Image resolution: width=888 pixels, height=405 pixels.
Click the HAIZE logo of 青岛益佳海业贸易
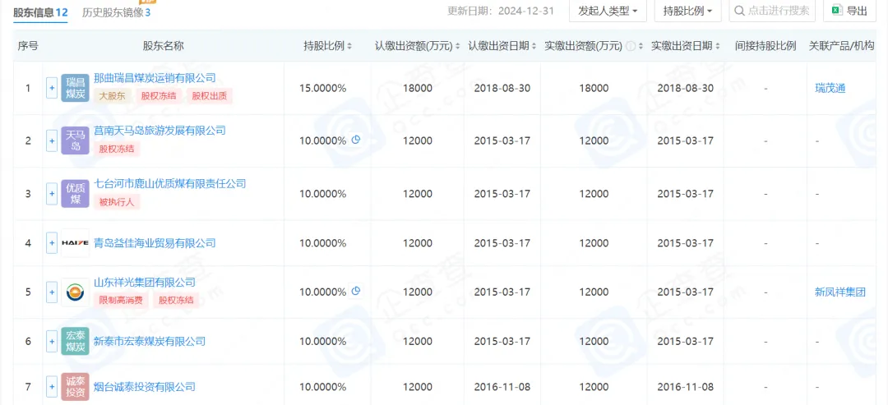coord(75,243)
